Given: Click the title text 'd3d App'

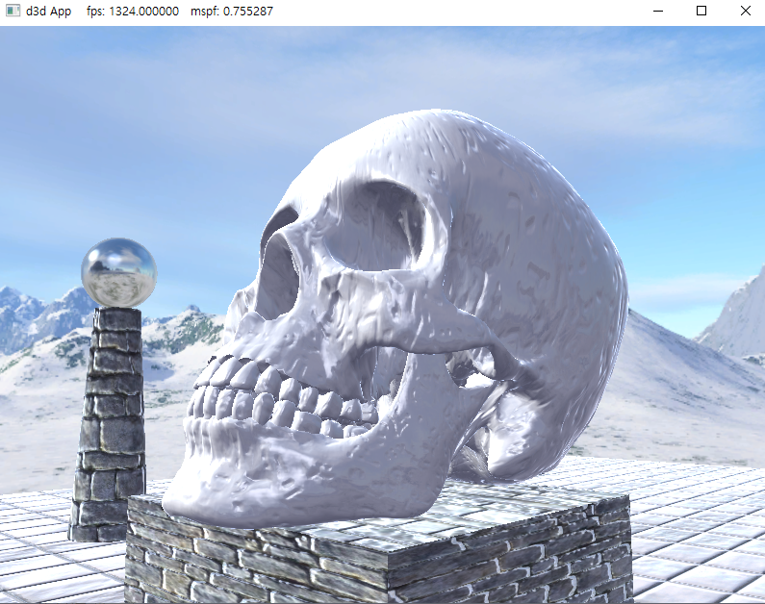Looking at the screenshot, I should 48,12.
